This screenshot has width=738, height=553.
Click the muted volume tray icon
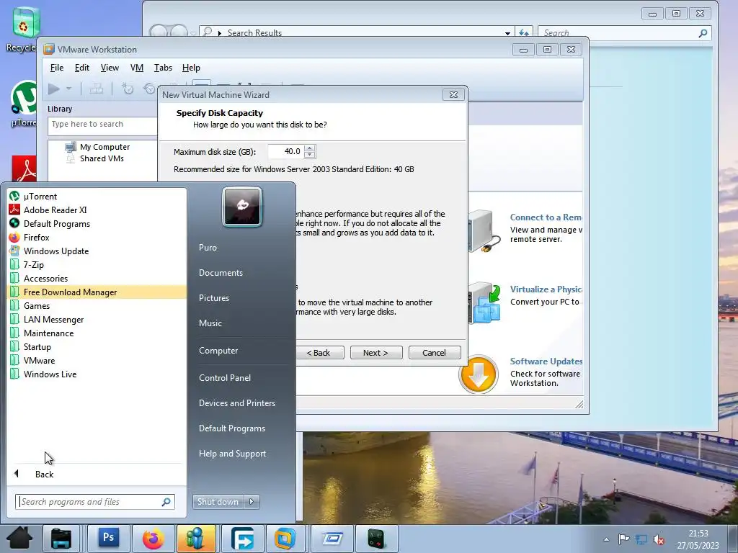659,539
